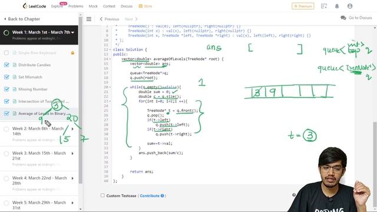This screenshot has height=212, width=377.
Task: Open the Explore menu
Action: point(57,6)
